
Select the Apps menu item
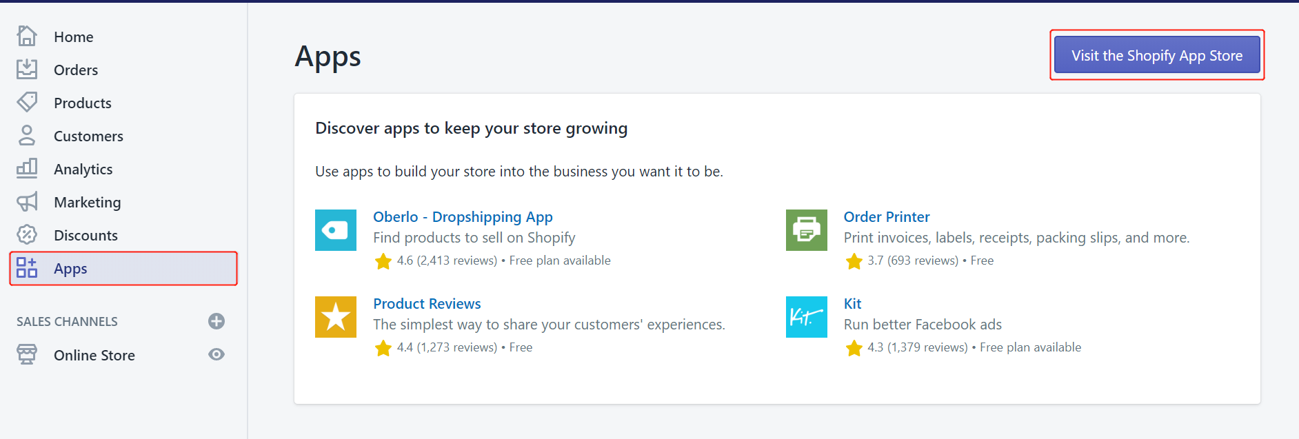(x=124, y=268)
